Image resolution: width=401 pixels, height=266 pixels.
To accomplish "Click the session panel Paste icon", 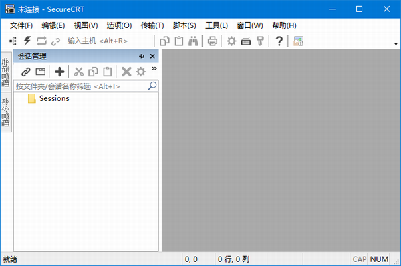I will click(x=108, y=72).
